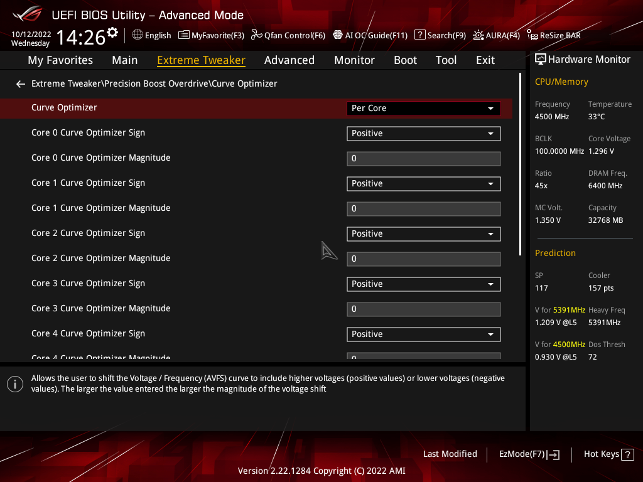Select Core 3 Curve Optimizer Magnitude label
This screenshot has width=643, height=482.
coord(101,309)
